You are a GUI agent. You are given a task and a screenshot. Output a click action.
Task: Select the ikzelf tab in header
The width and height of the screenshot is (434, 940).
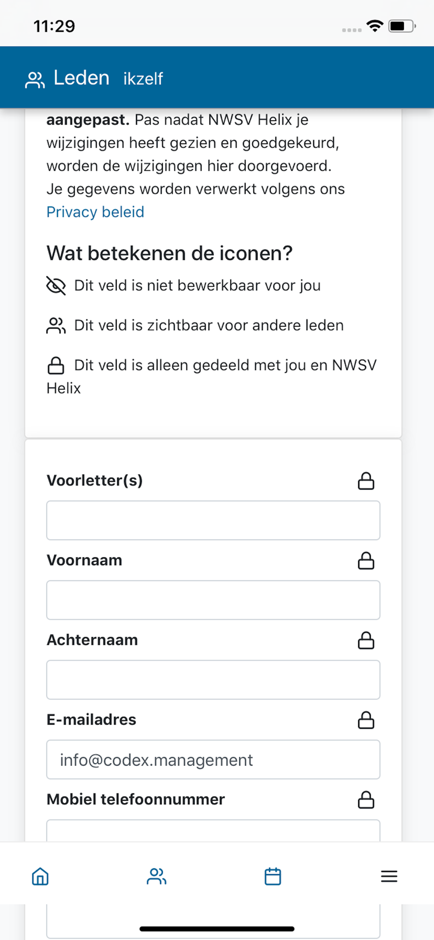[143, 78]
